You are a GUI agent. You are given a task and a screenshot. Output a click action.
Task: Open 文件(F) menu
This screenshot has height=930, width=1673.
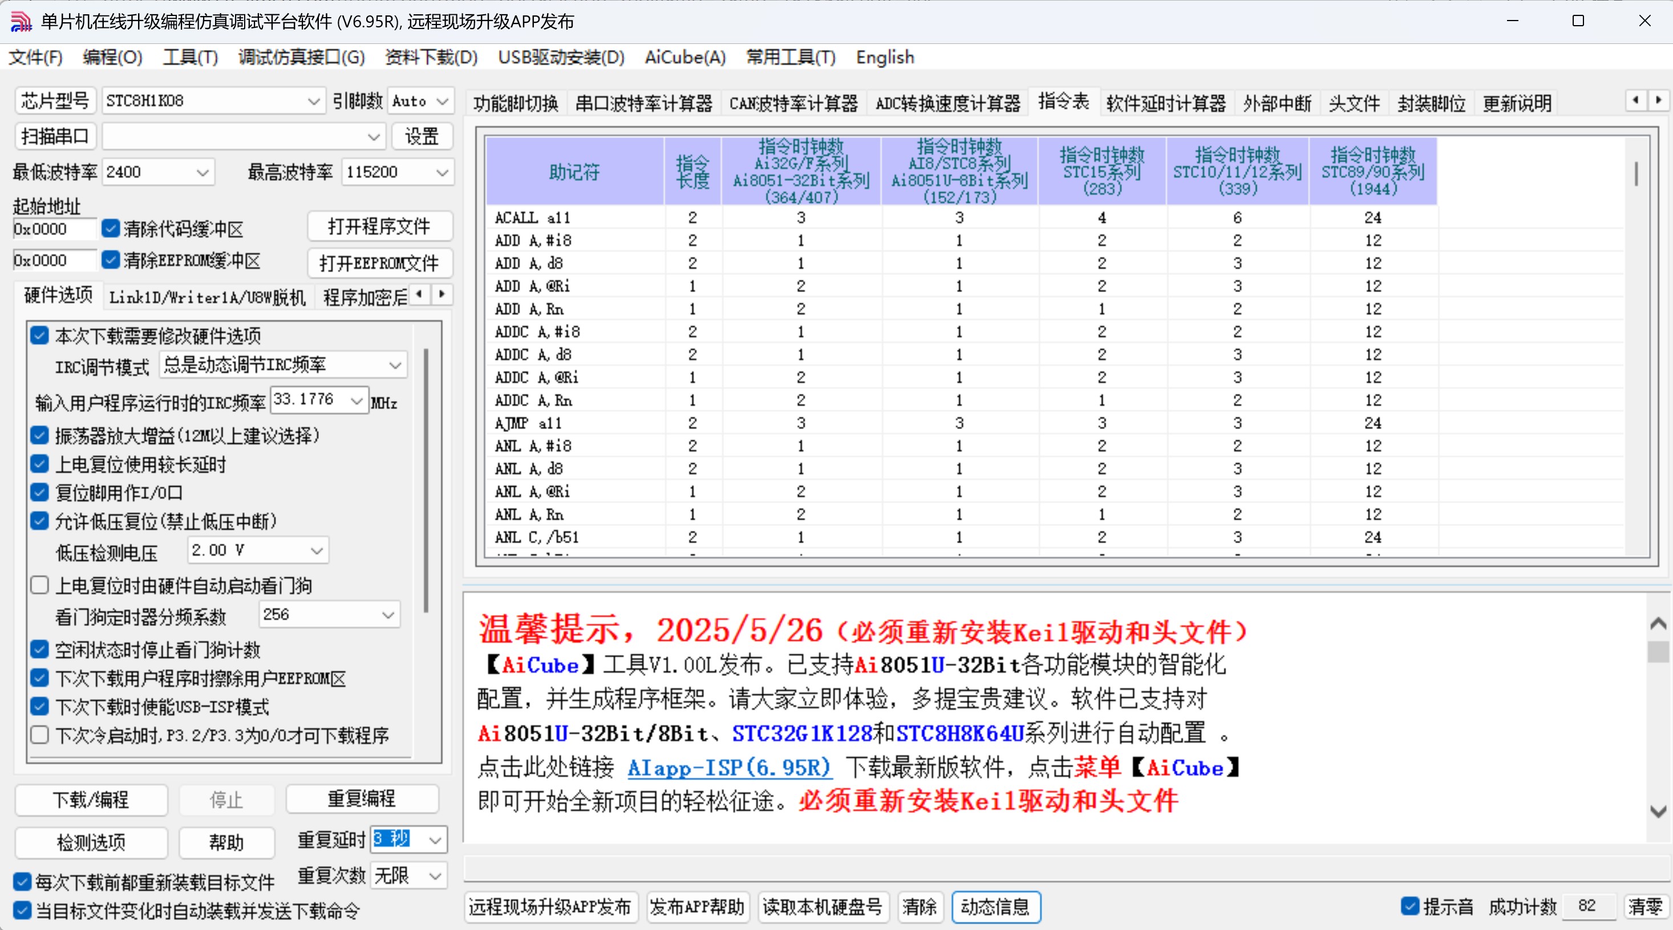(35, 57)
